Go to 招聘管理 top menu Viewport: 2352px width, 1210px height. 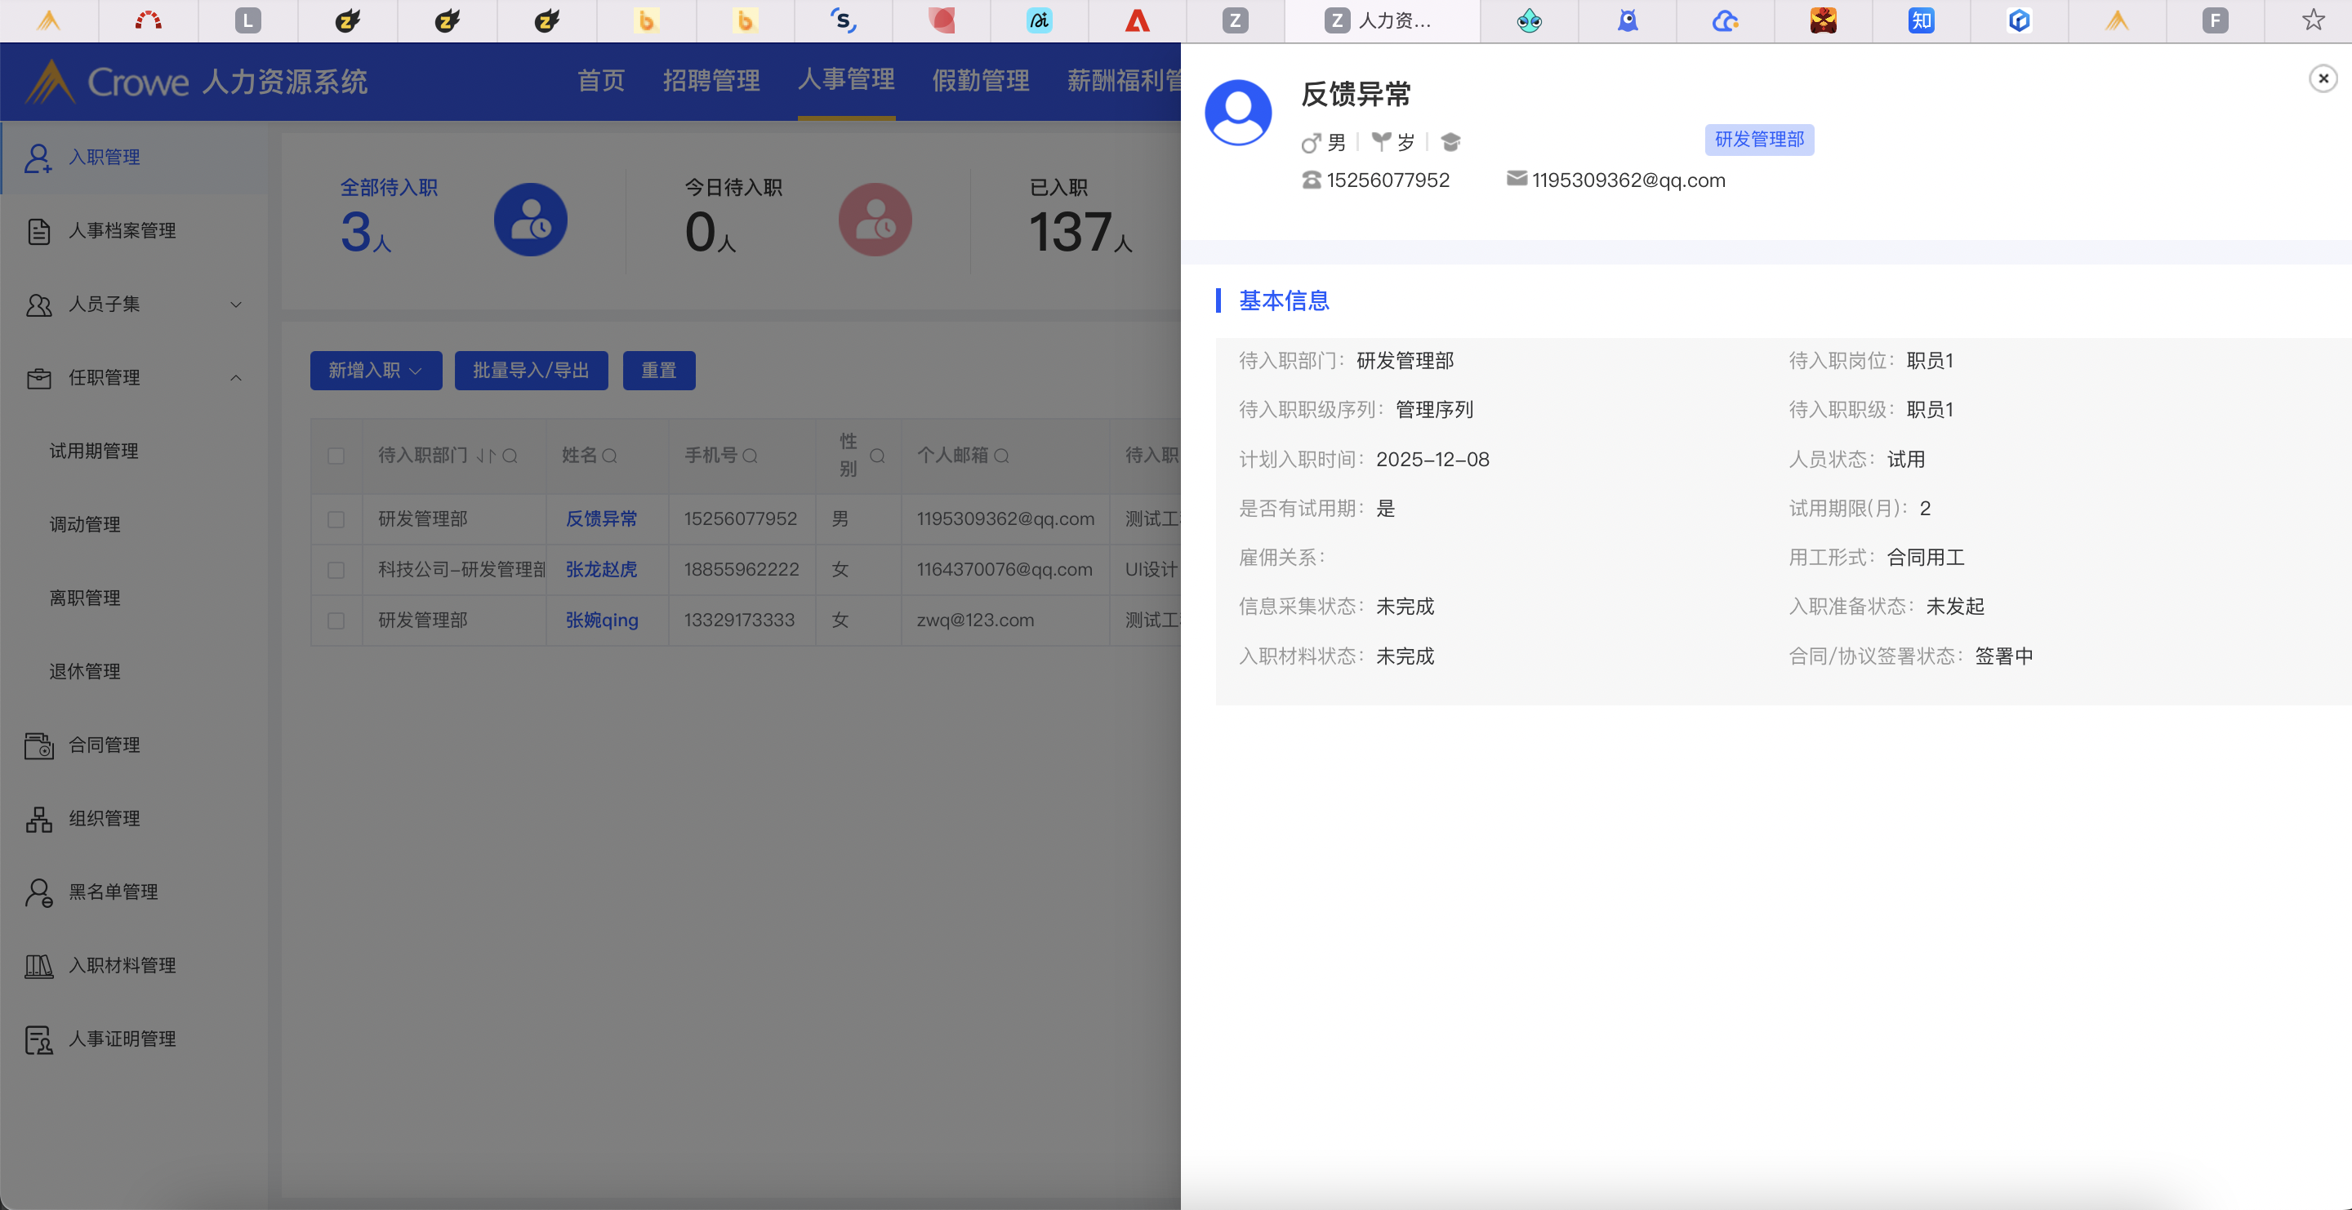click(x=711, y=80)
